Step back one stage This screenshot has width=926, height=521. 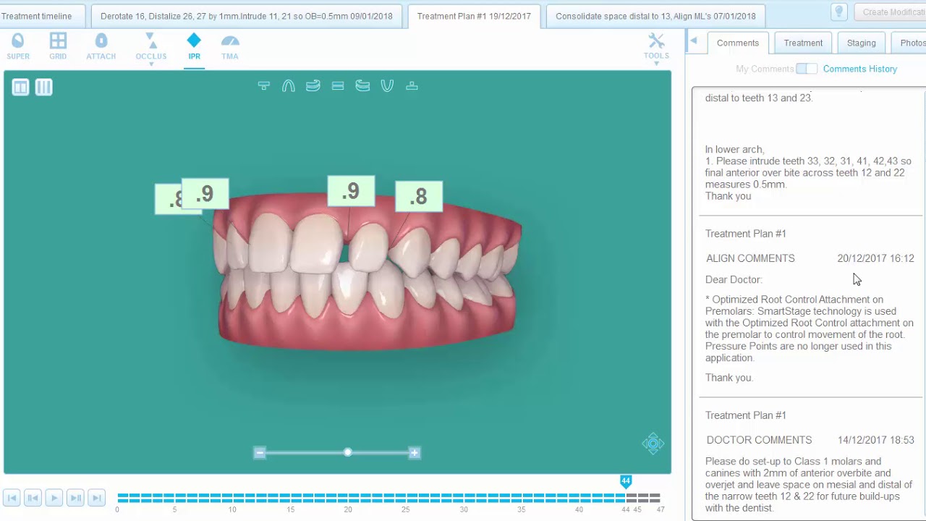coord(33,498)
